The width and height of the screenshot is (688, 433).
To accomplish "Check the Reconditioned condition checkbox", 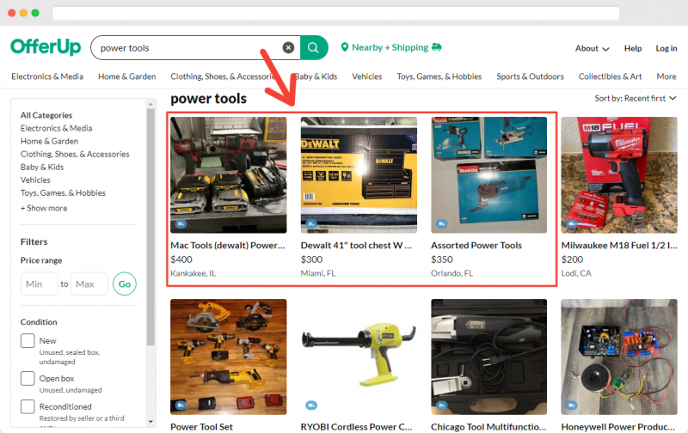I will click(28, 406).
